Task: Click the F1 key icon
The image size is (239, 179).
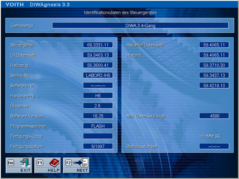Action: coord(40,163)
